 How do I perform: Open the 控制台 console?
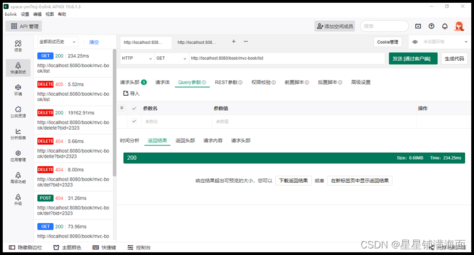pos(139,247)
